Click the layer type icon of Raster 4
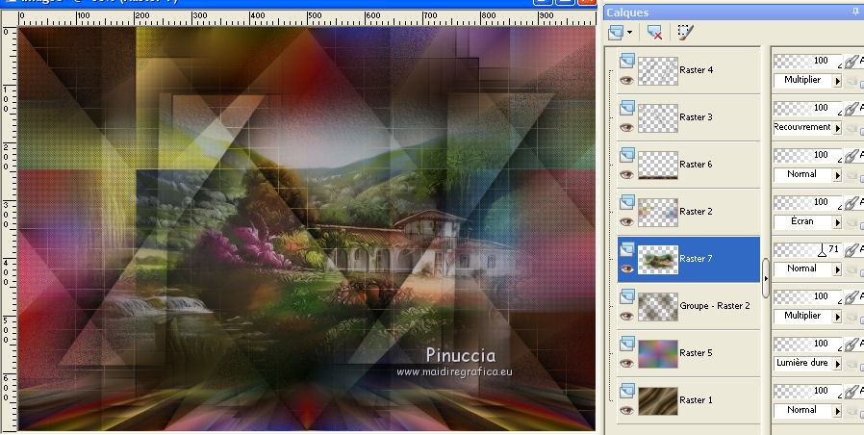This screenshot has width=864, height=435. coord(627,61)
